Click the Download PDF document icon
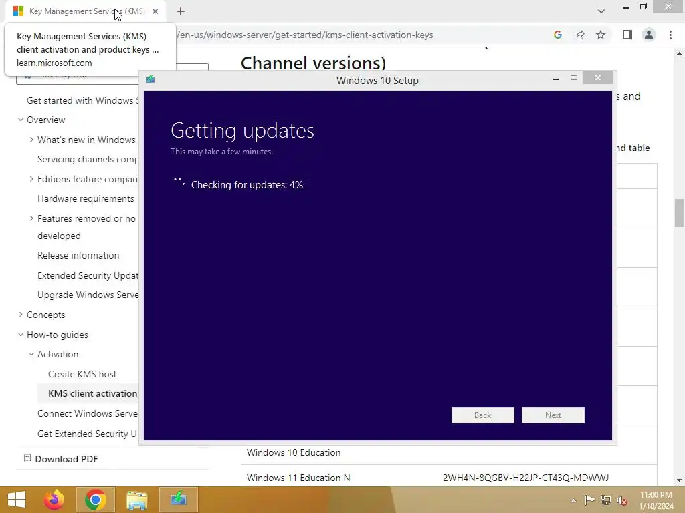 27,458
